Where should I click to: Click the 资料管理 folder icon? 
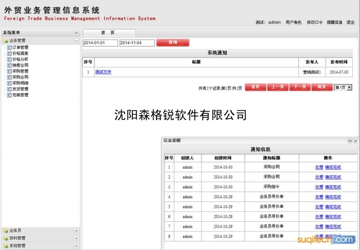coord(6,238)
